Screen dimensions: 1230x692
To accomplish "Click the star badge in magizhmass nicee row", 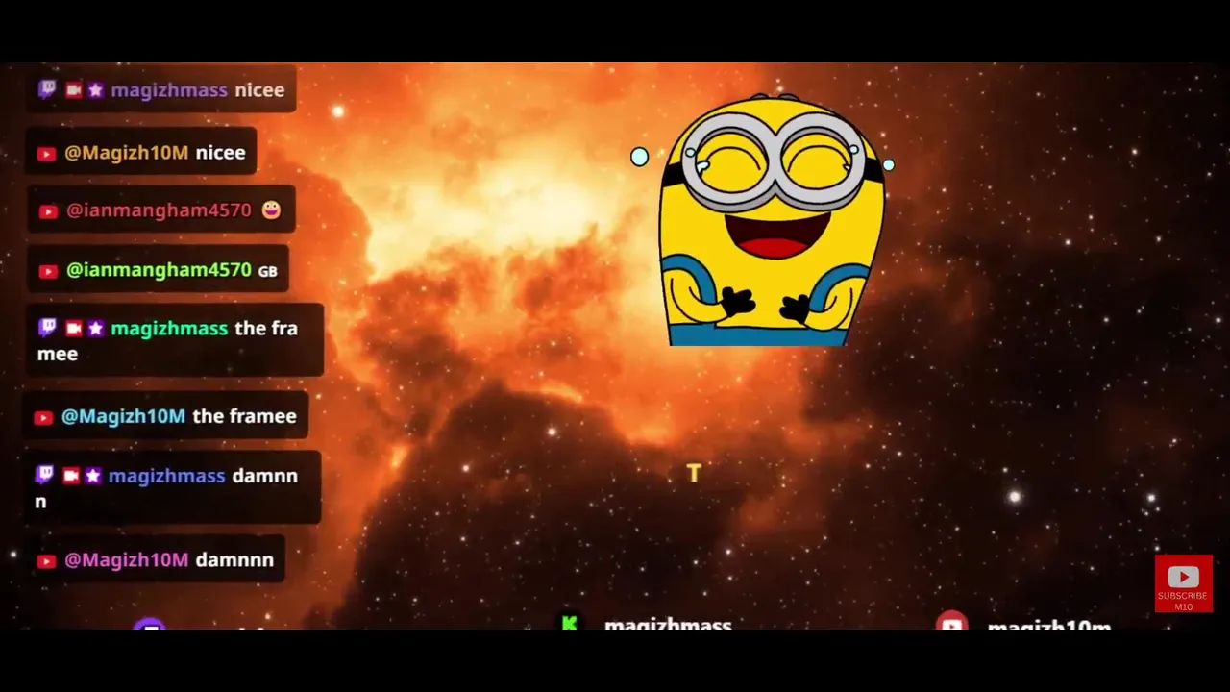I will point(95,90).
